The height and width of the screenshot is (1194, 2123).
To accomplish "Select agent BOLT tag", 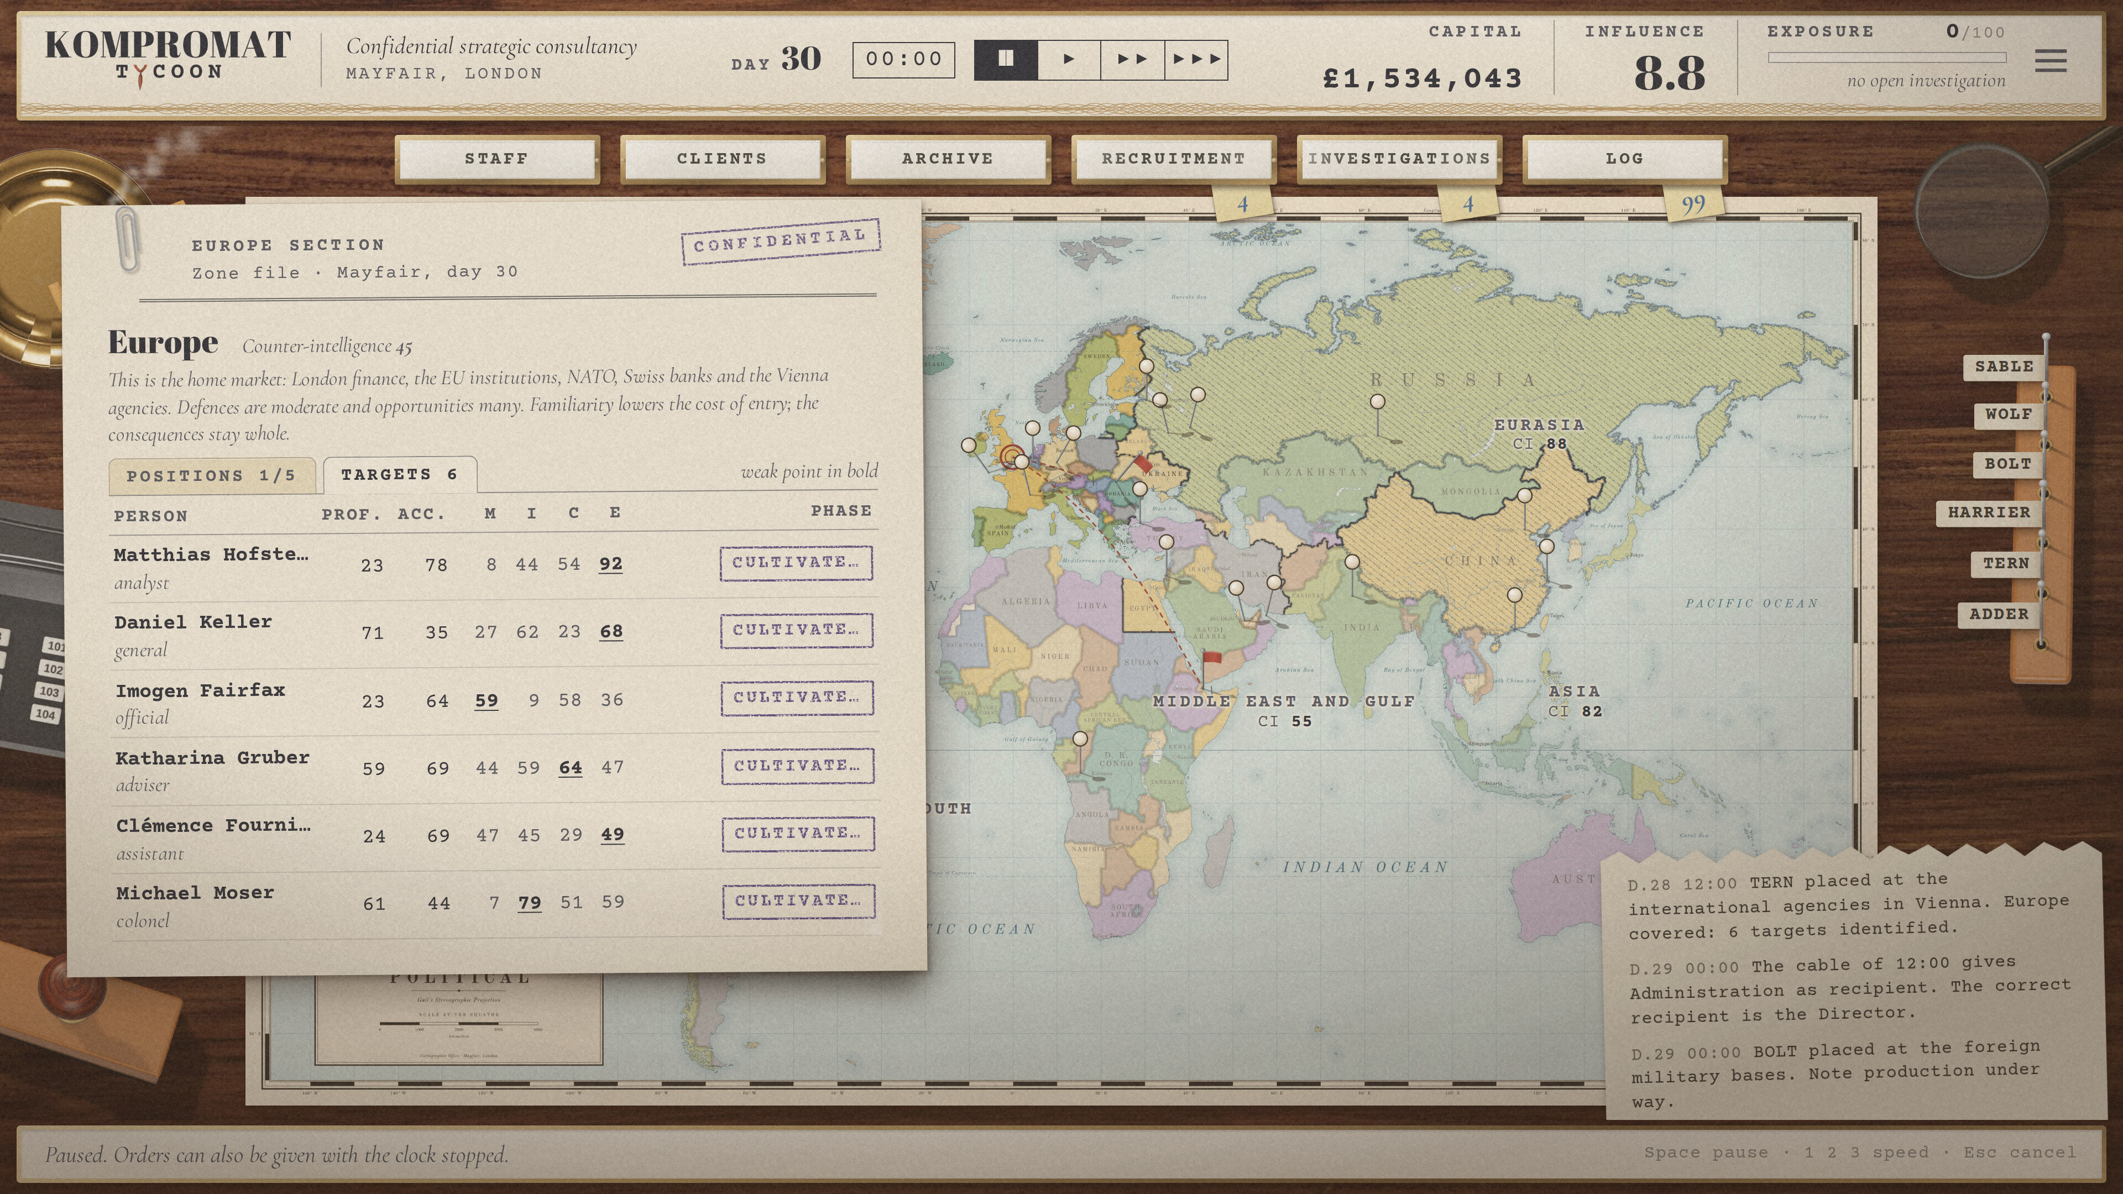I will click(2007, 464).
